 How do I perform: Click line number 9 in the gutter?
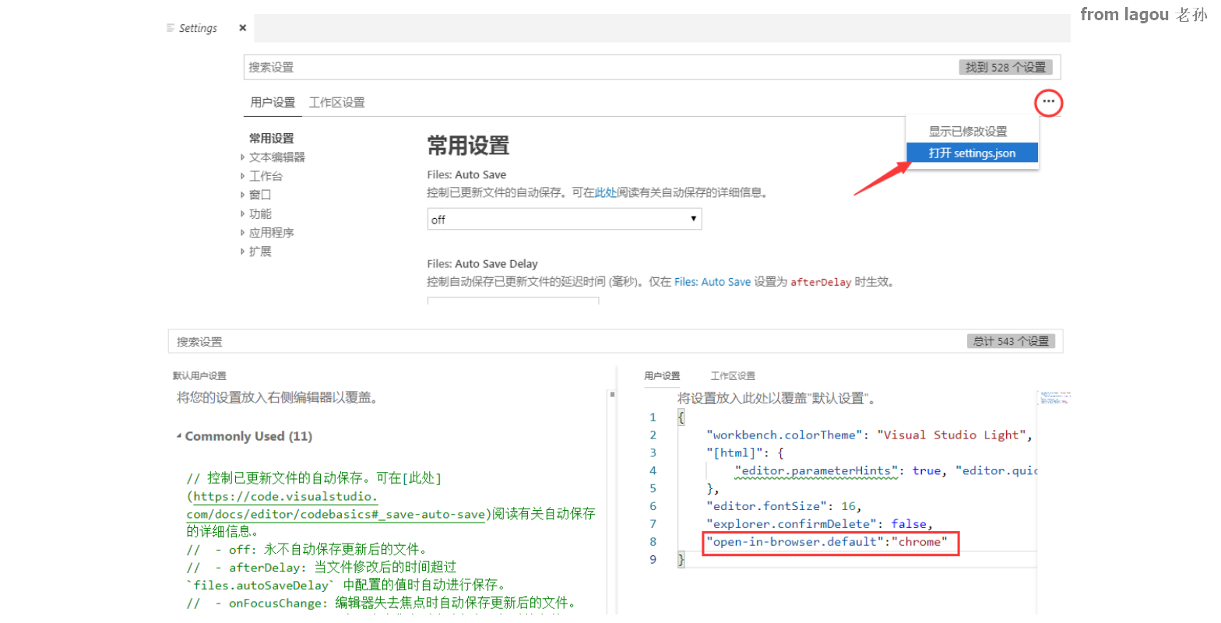point(653,559)
